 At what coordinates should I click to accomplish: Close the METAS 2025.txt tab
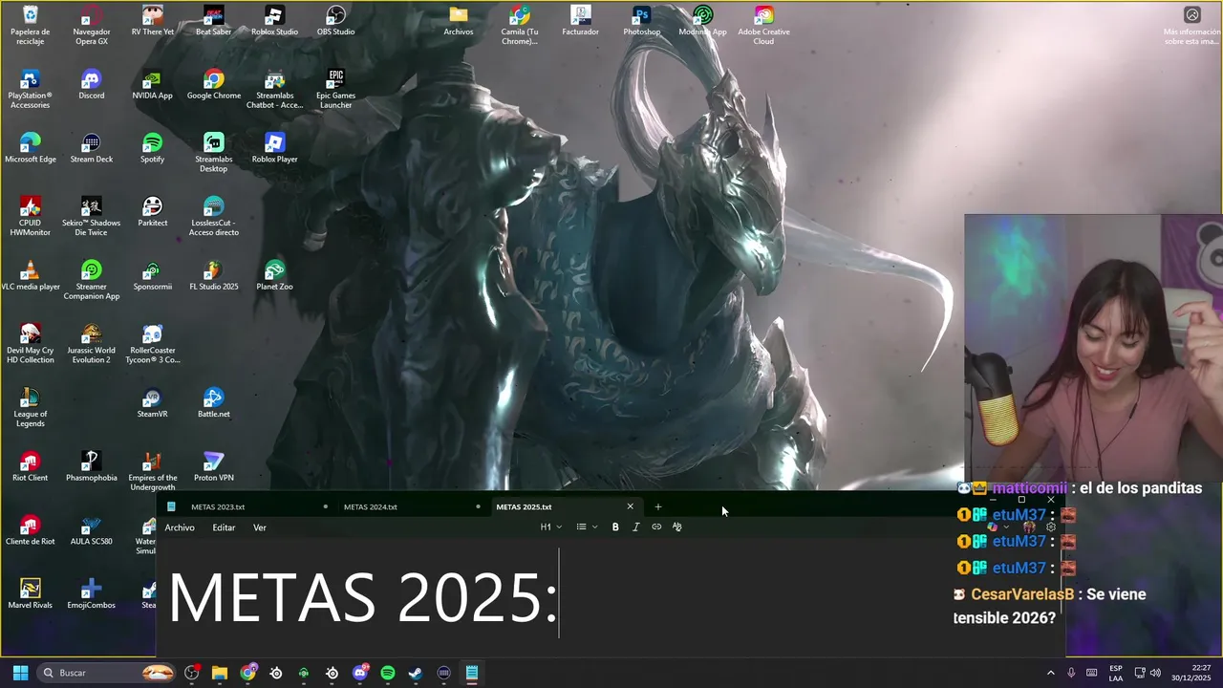630,506
